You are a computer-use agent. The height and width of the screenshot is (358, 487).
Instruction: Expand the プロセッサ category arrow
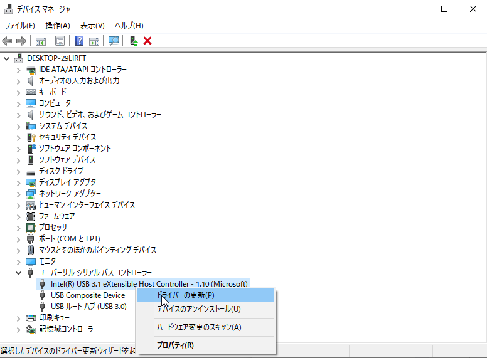pyautogui.click(x=18, y=228)
